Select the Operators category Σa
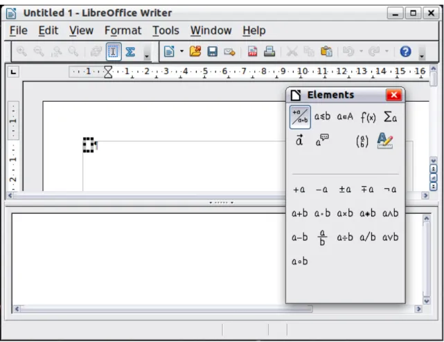444x342 pixels. [x=390, y=116]
